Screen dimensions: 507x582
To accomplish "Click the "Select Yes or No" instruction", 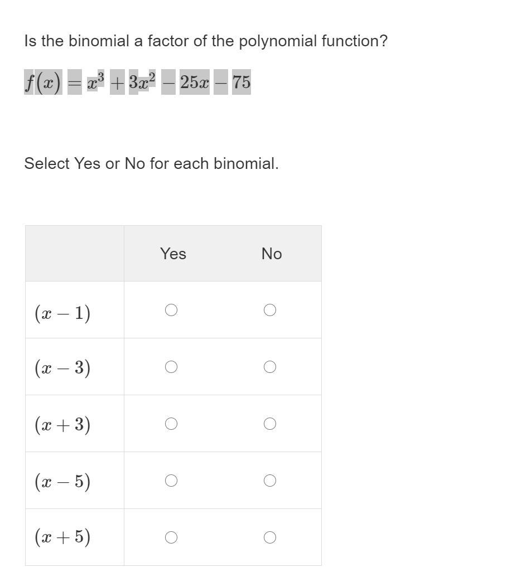I will click(151, 164).
